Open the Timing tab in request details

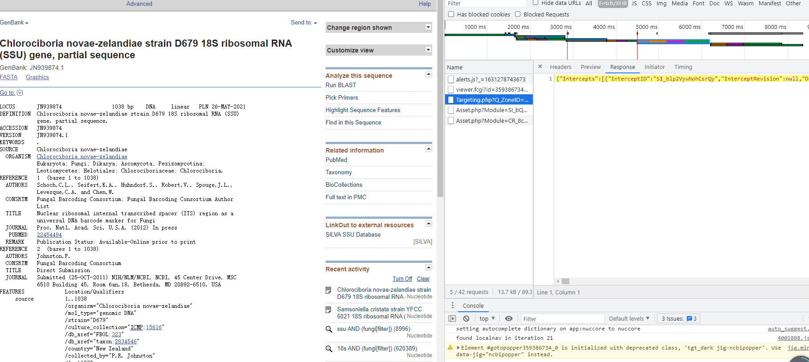click(x=683, y=67)
